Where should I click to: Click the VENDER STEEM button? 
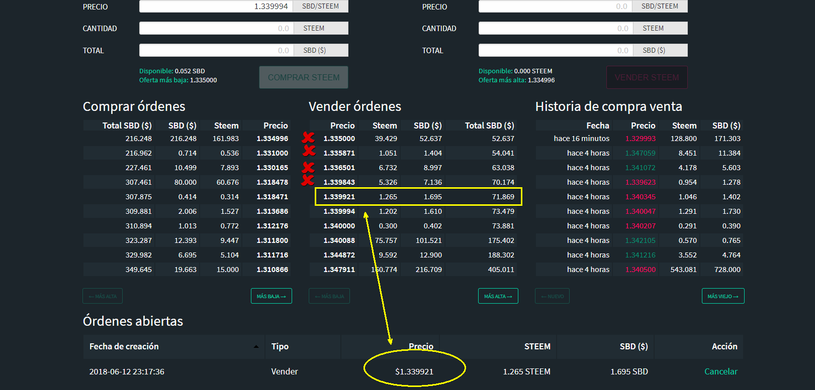(647, 77)
